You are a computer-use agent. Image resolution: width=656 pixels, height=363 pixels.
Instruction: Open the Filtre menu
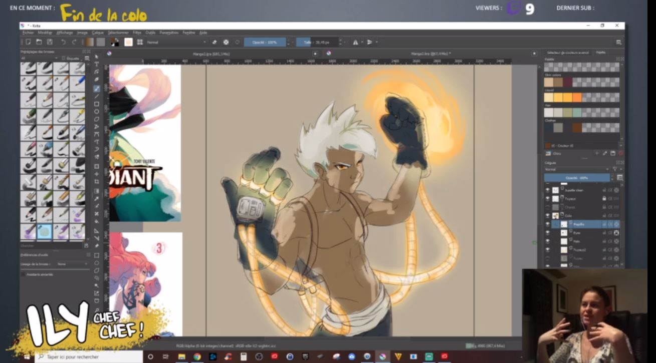click(137, 32)
